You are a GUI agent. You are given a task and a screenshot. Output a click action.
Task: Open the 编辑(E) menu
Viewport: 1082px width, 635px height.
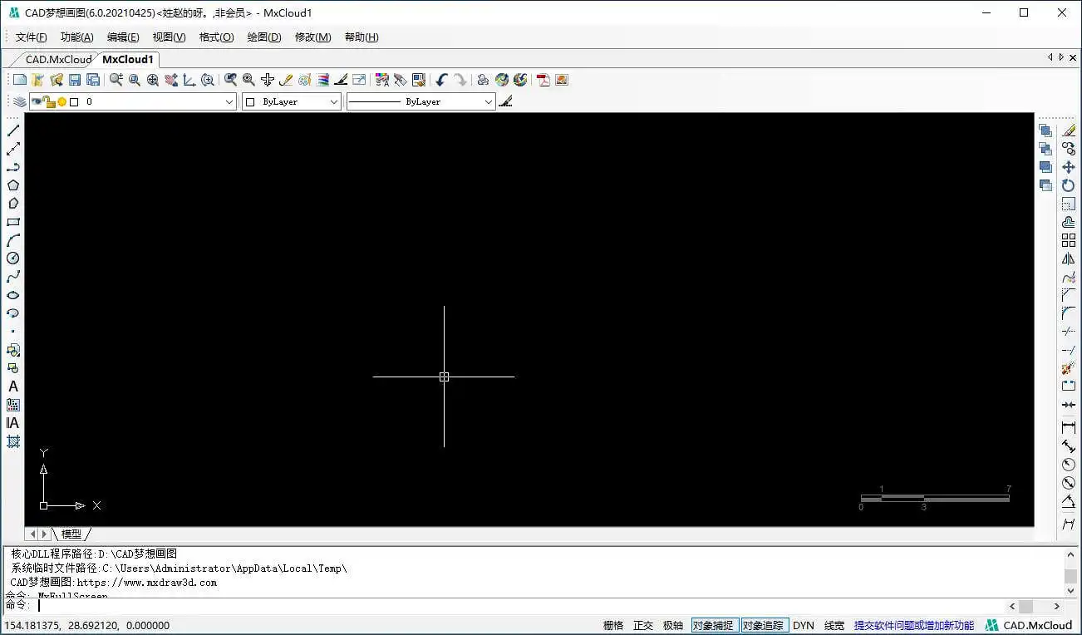point(123,37)
